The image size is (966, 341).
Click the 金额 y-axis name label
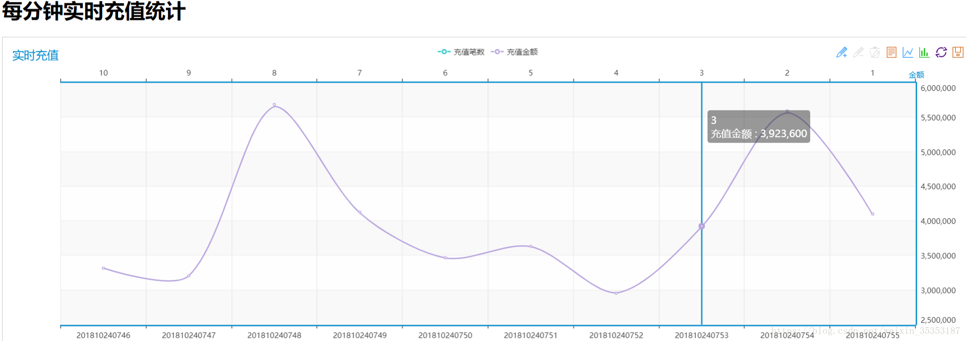[x=916, y=75]
